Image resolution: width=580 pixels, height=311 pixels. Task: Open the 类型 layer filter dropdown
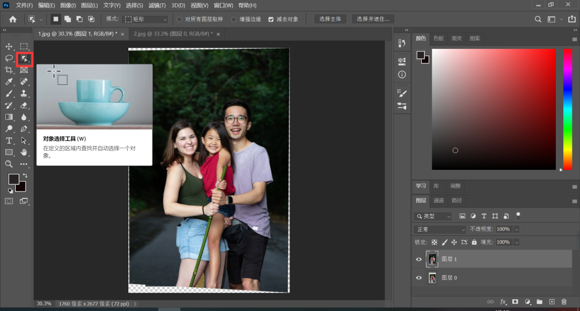point(433,216)
